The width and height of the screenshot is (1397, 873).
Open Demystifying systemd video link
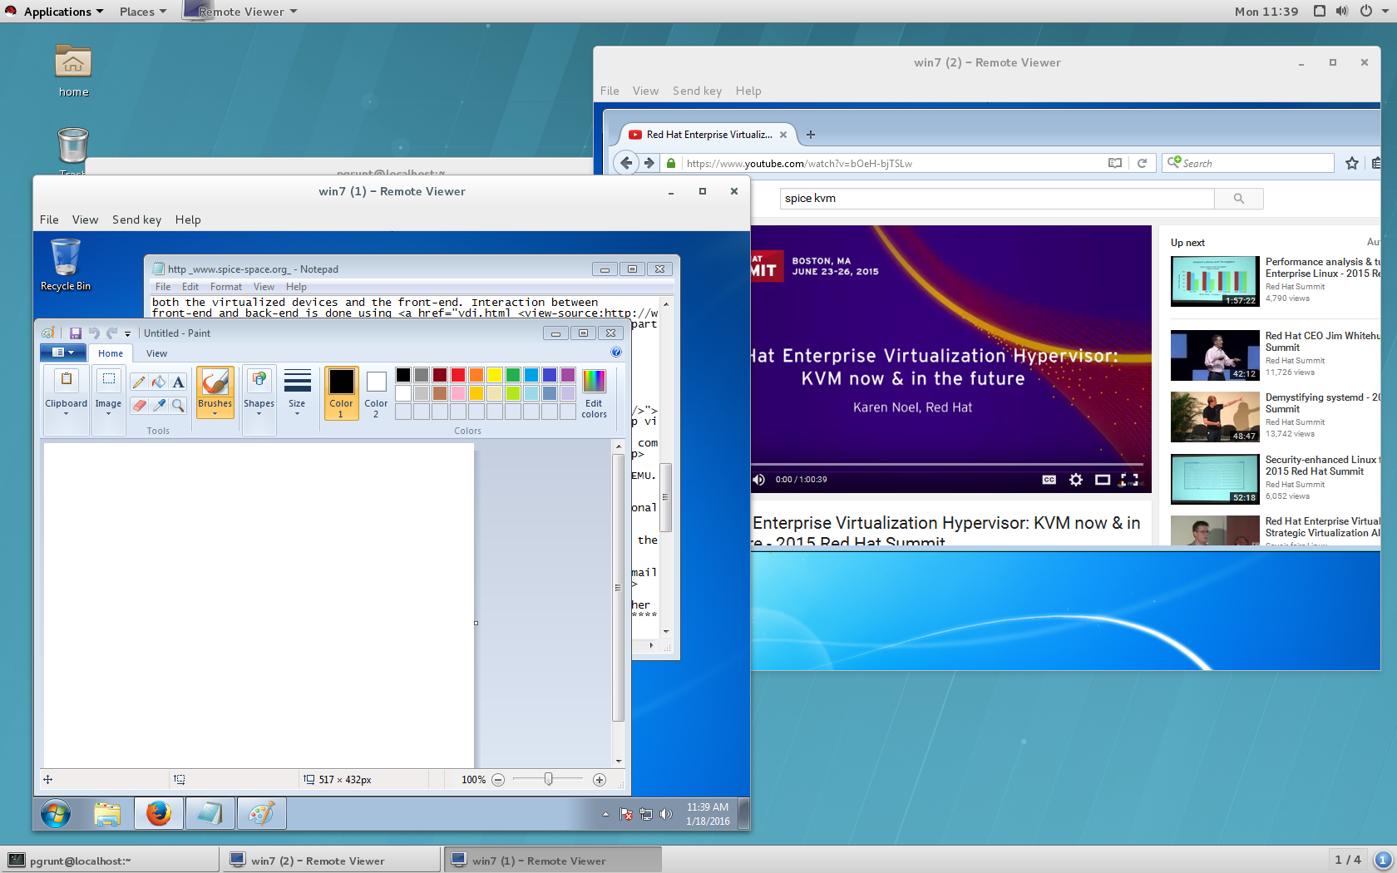tap(1322, 403)
